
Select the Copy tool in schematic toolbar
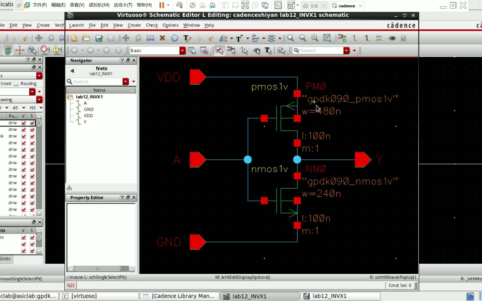coord(138,38)
